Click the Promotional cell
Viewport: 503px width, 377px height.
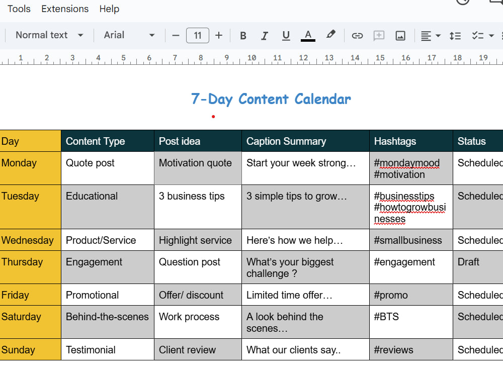(108, 295)
